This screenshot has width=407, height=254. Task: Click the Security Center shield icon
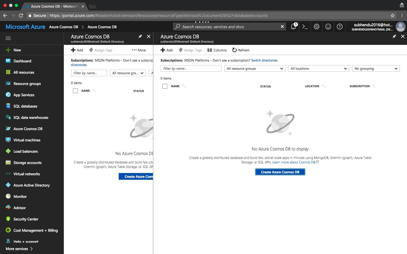coord(8,219)
